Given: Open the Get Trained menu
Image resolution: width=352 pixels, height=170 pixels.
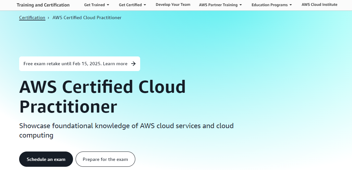Looking at the screenshot, I should coord(97,5).
